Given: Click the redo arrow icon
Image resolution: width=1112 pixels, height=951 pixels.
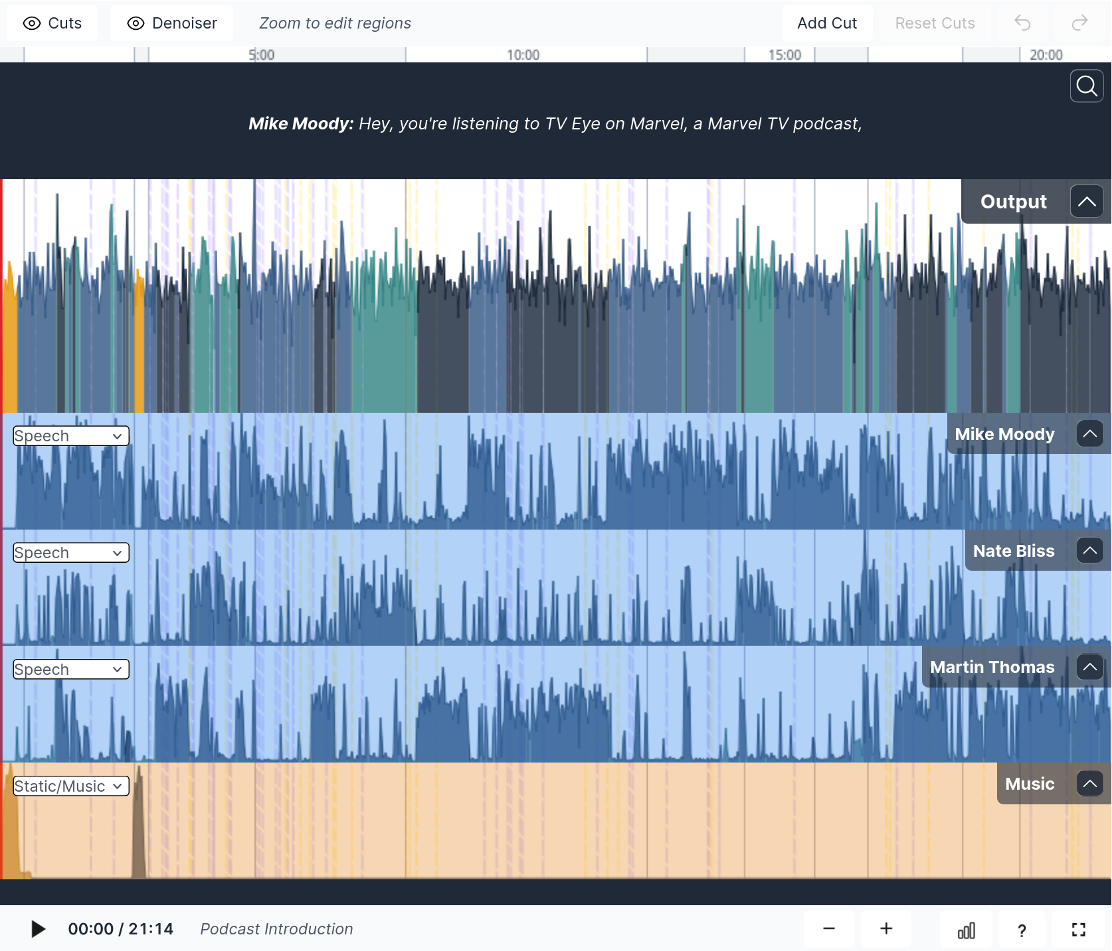Looking at the screenshot, I should 1079,23.
